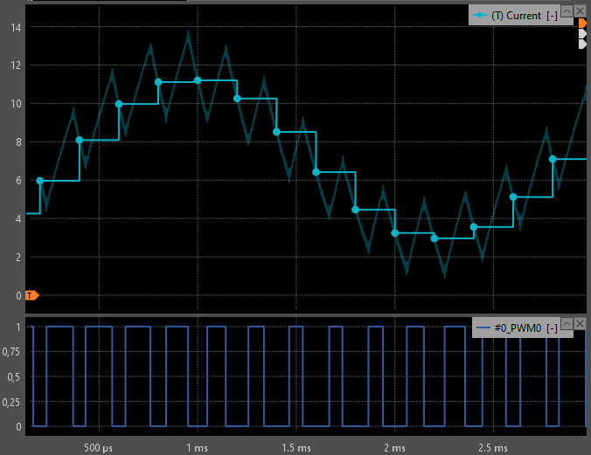Screen dimensions: 591x455
Task: Click the "2" Current axis label
Action: point(18,258)
